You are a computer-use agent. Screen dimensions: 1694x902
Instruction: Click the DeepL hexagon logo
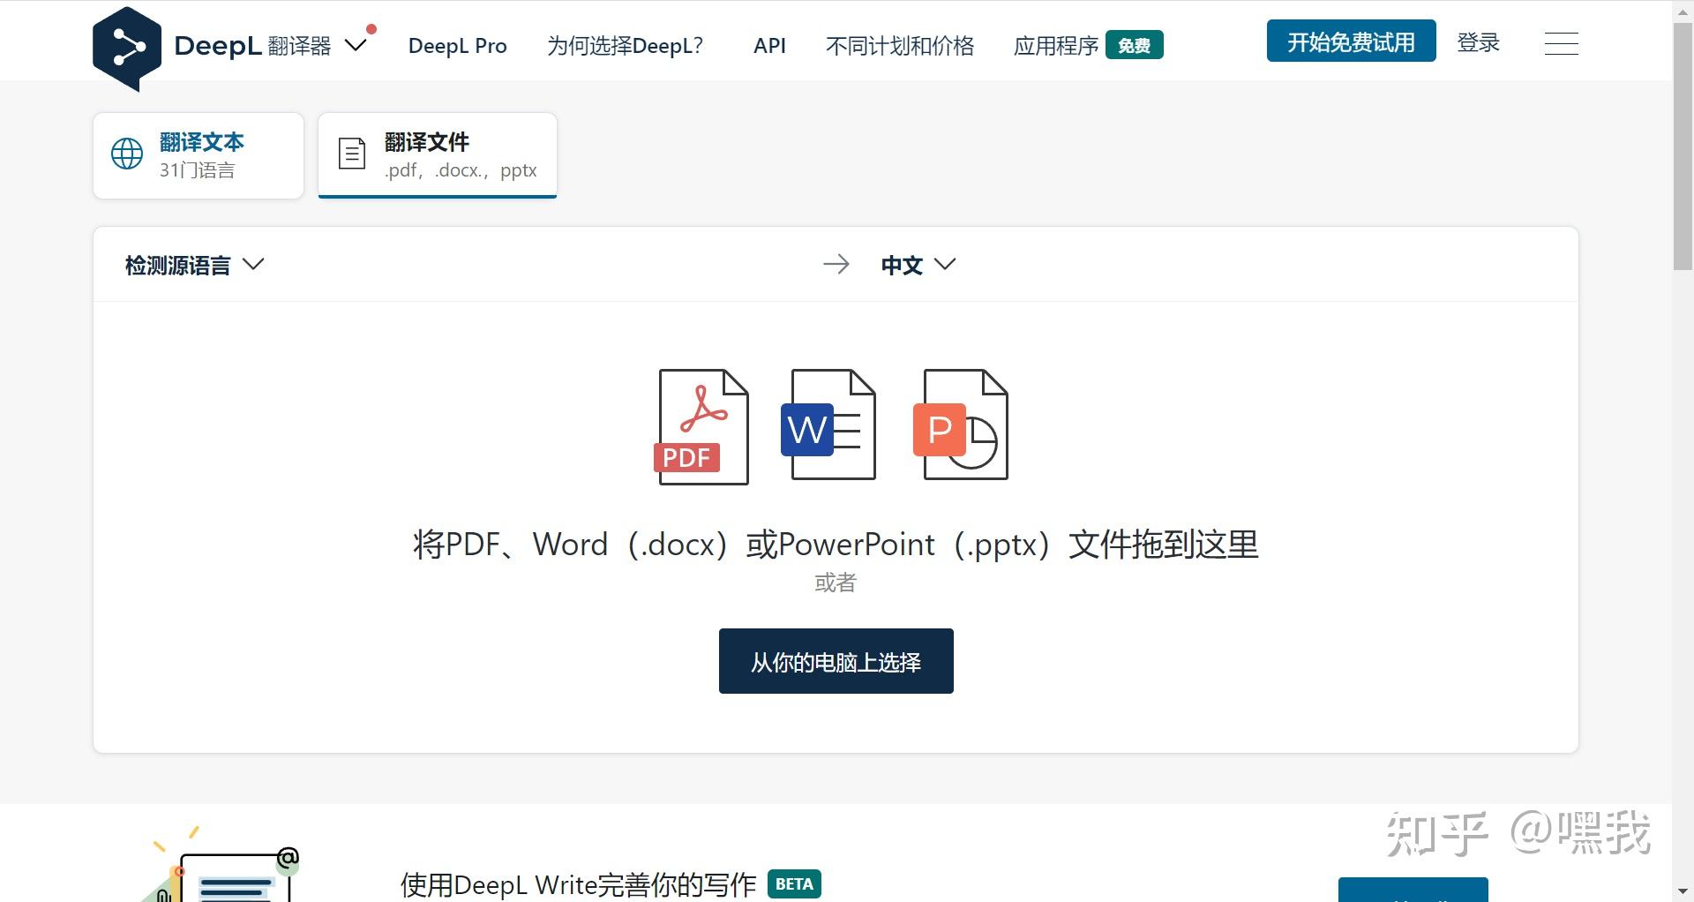[127, 49]
